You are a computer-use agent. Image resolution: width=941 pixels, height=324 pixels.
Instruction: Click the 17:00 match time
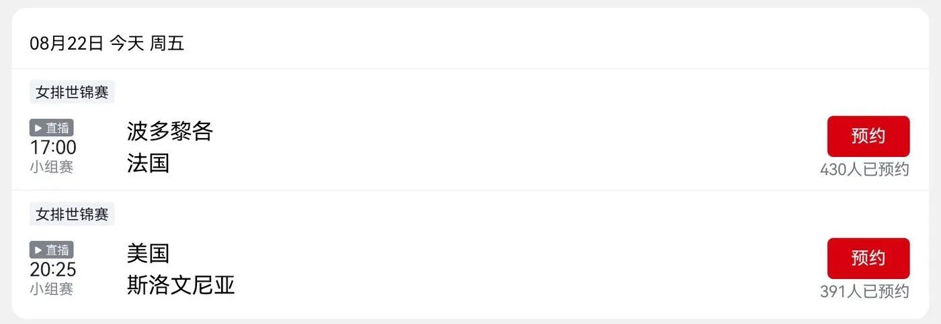[x=53, y=148]
